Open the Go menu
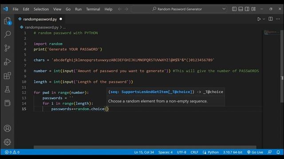 pyautogui.click(x=68, y=9)
